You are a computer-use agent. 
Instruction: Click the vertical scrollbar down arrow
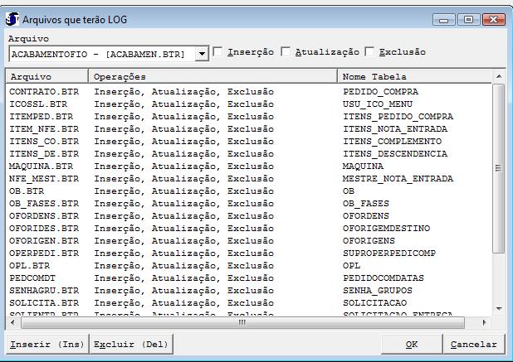[498, 309]
